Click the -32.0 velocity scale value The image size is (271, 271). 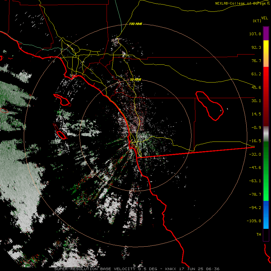[x=255, y=154]
